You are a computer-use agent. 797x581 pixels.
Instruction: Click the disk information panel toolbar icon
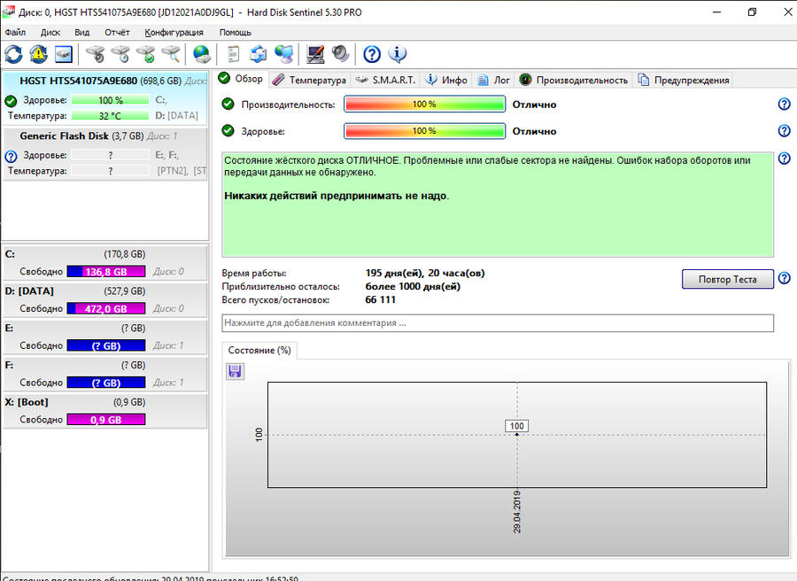(64, 54)
